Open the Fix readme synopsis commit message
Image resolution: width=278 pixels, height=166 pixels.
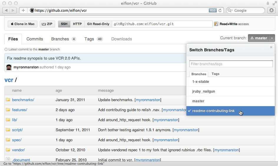point(44,58)
